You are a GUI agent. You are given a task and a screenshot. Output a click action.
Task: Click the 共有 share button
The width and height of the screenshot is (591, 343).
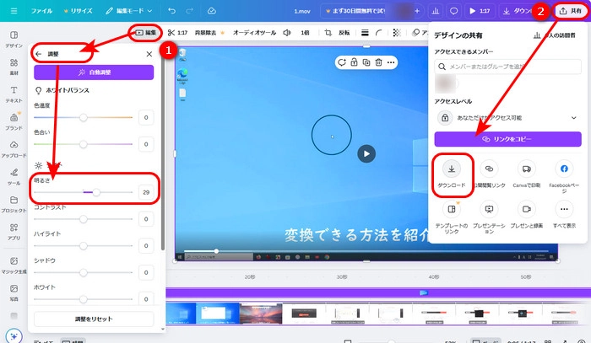pyautogui.click(x=571, y=11)
